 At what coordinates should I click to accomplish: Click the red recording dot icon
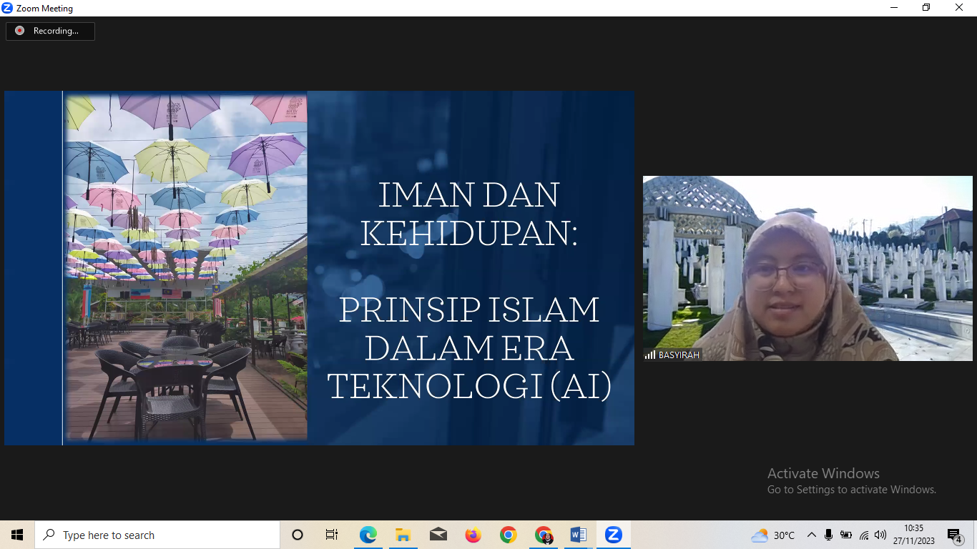click(x=19, y=31)
